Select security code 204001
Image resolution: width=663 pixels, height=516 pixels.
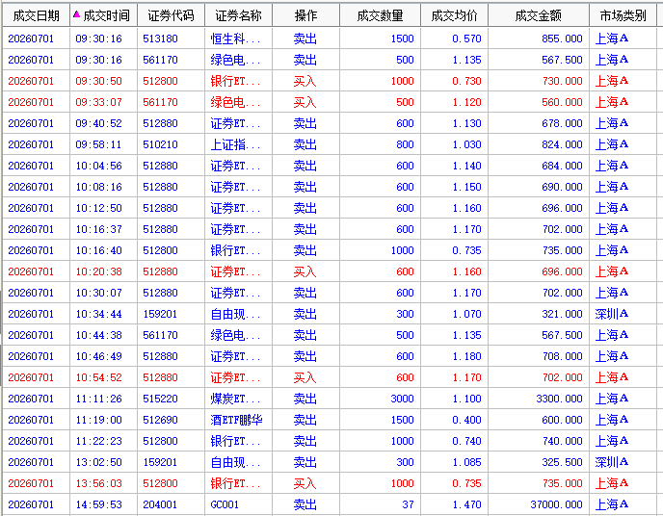[160, 504]
